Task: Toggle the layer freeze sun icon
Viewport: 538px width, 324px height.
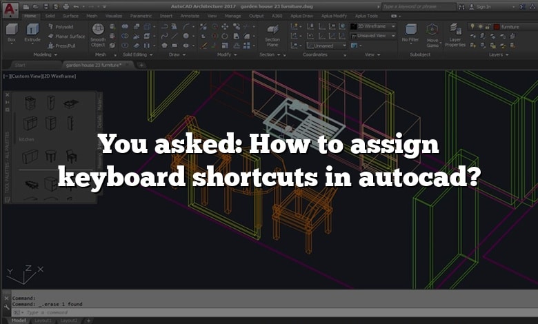Action: coord(480,26)
